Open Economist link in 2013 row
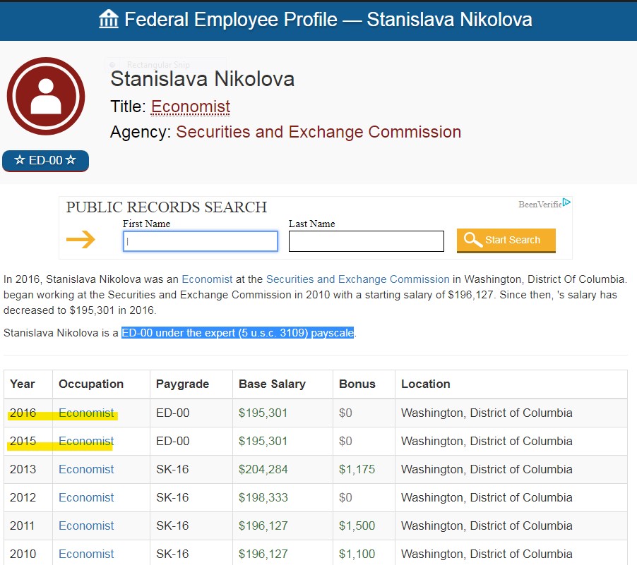The height and width of the screenshot is (565, 637). point(86,469)
